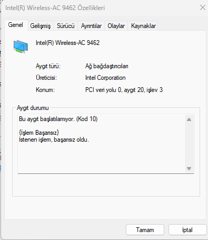Switch to the Genel tab
This screenshot has height=240, width=208.
pos(16,25)
